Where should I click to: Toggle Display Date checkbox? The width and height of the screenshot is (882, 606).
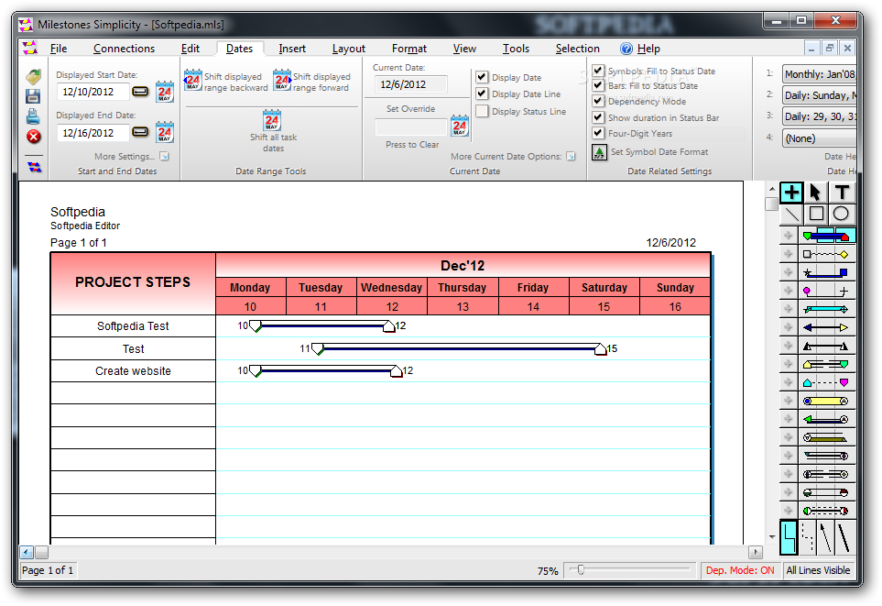point(482,77)
